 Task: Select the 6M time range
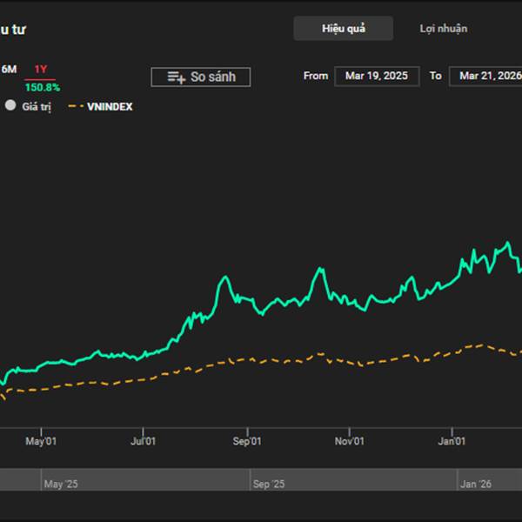(9, 69)
